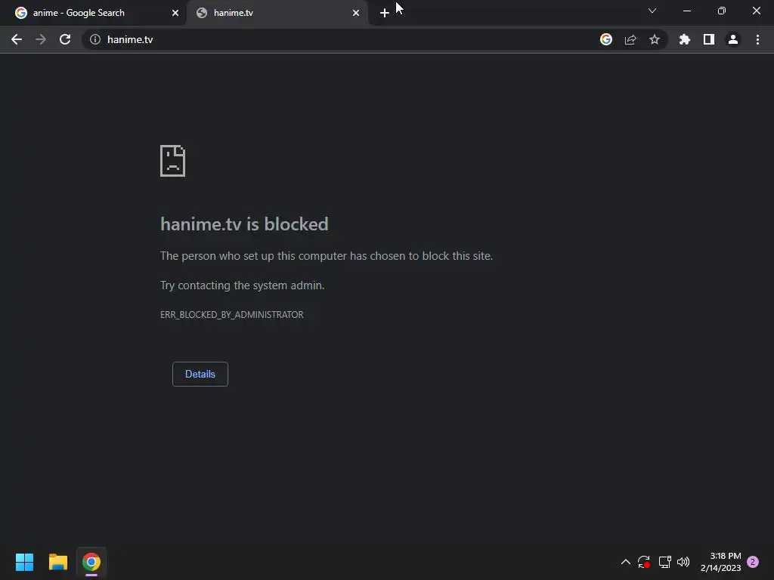Show hidden tray icons chevron
Screen dimensions: 774x580
point(625,562)
